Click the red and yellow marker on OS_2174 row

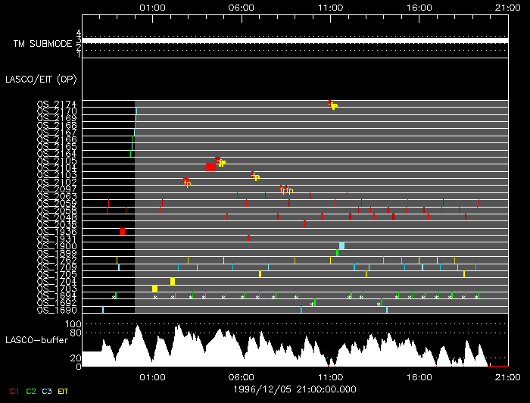[x=332, y=105]
